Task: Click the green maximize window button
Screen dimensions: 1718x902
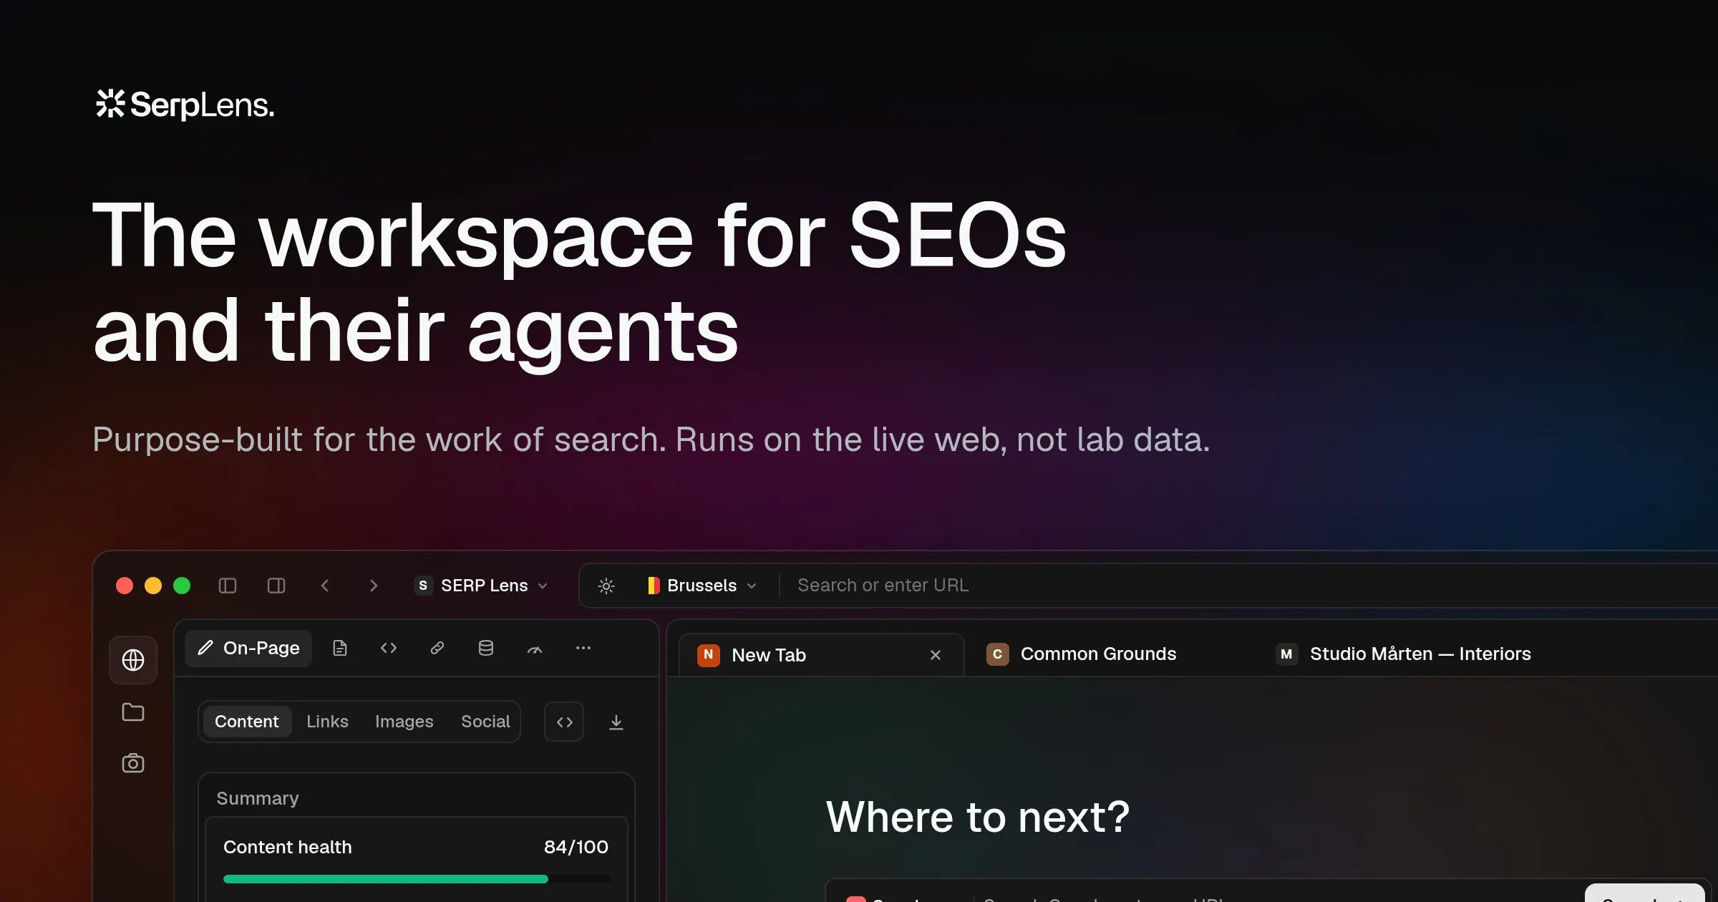Action: (182, 586)
